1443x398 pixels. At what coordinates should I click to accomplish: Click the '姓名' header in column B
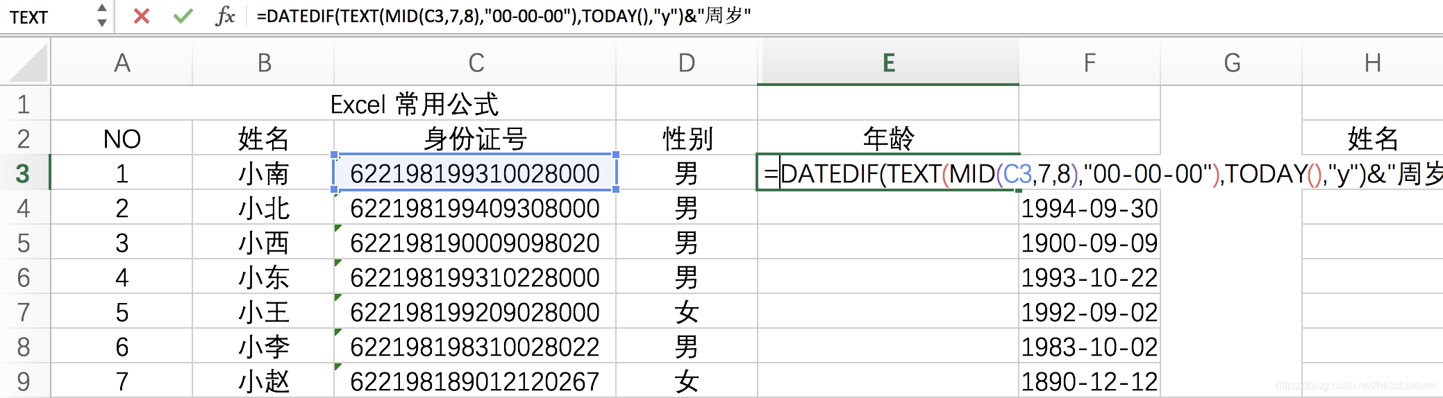click(x=264, y=138)
